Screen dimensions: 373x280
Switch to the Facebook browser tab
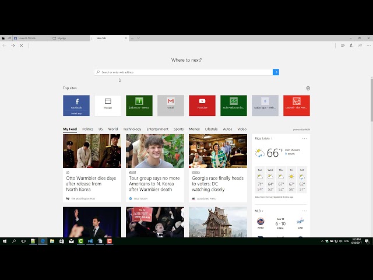point(31,38)
